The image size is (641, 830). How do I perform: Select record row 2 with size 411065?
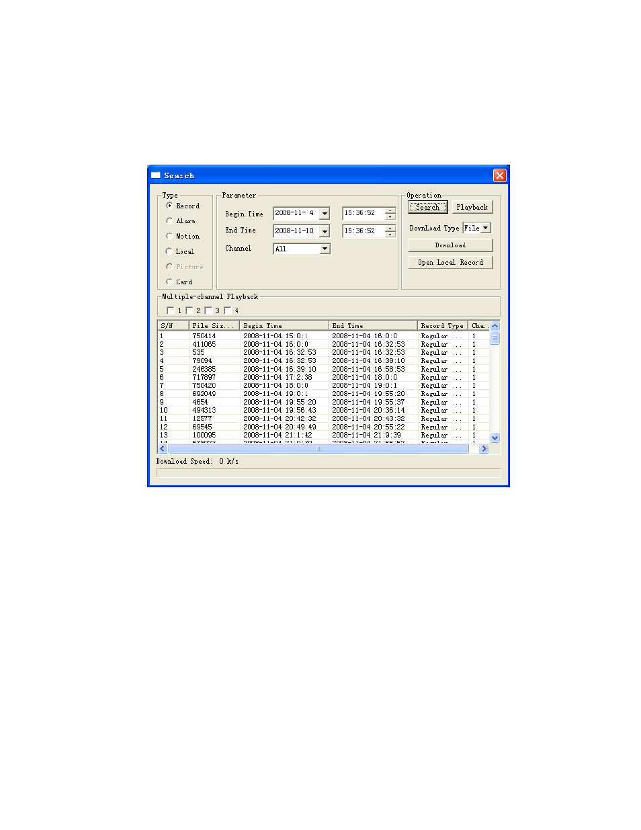(324, 344)
